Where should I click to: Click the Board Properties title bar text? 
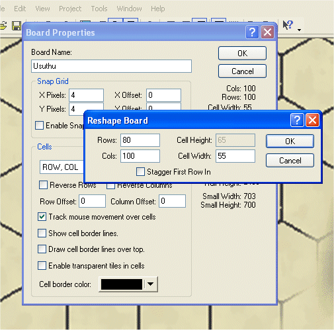coord(60,32)
